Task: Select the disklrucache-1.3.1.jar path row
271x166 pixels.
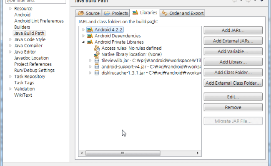Action: (151, 73)
